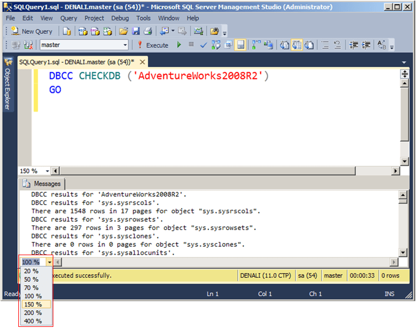Open the Debug menu
This screenshot has width=416, height=328.
[120, 18]
